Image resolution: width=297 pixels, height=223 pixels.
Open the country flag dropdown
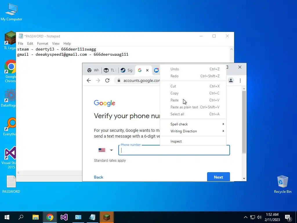click(106, 150)
